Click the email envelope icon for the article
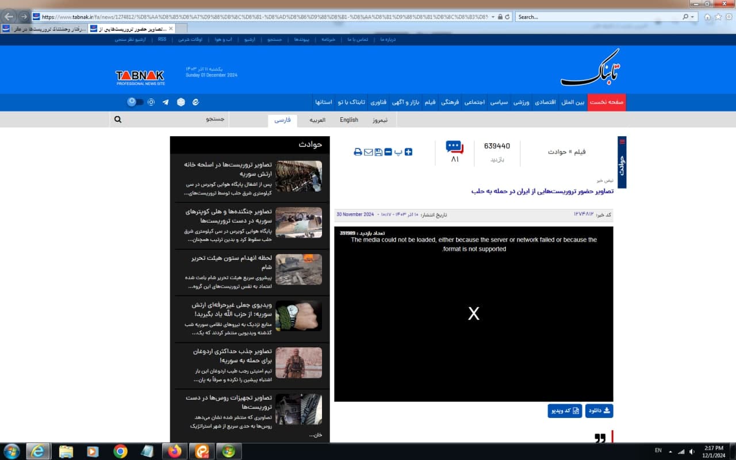The image size is (736, 460). pos(369,152)
